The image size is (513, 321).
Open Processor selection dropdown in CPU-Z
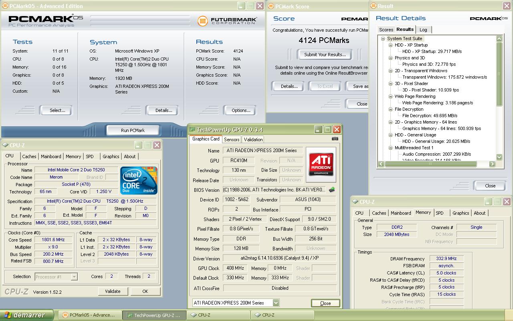(x=74, y=276)
